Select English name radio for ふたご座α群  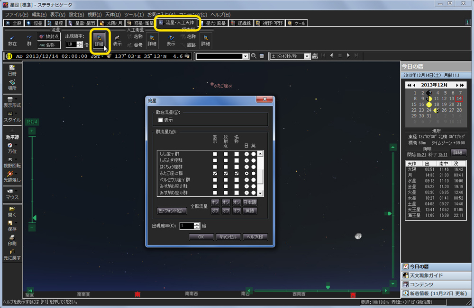254,174
